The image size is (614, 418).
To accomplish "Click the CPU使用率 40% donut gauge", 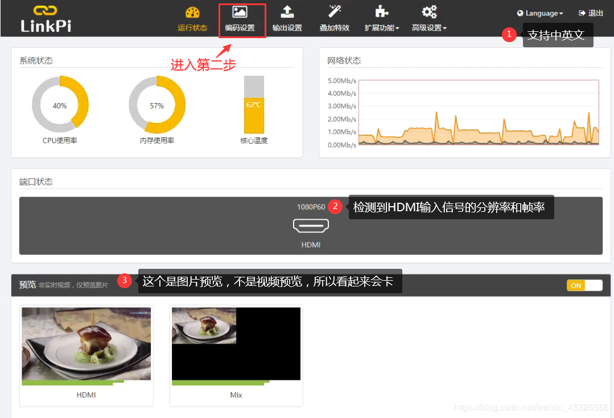I will [60, 105].
